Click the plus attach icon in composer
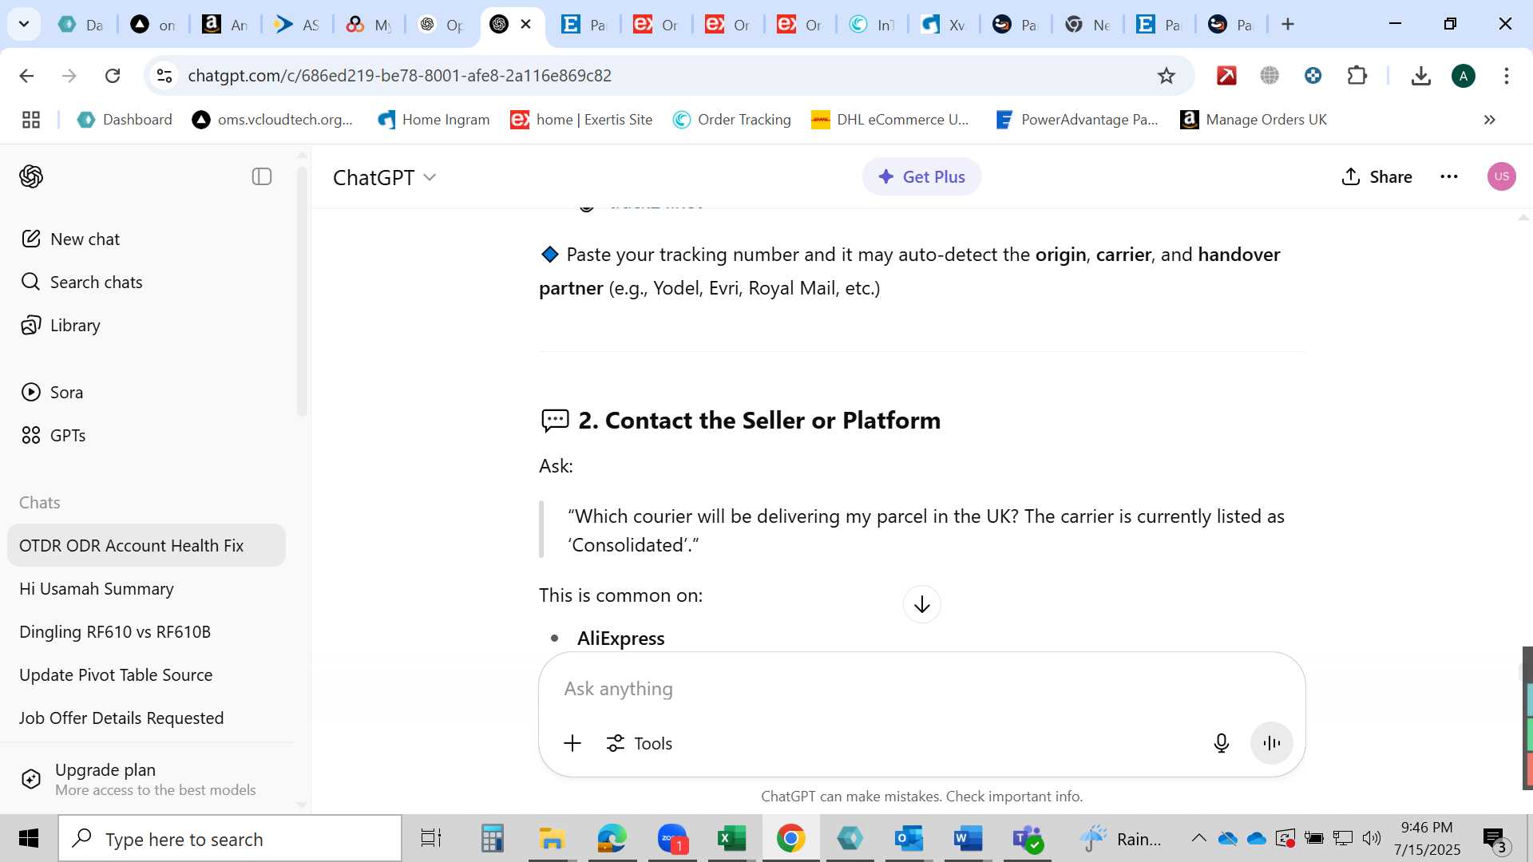 572,743
